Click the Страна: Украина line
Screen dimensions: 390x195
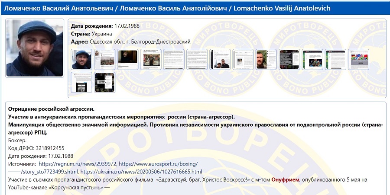91,34
